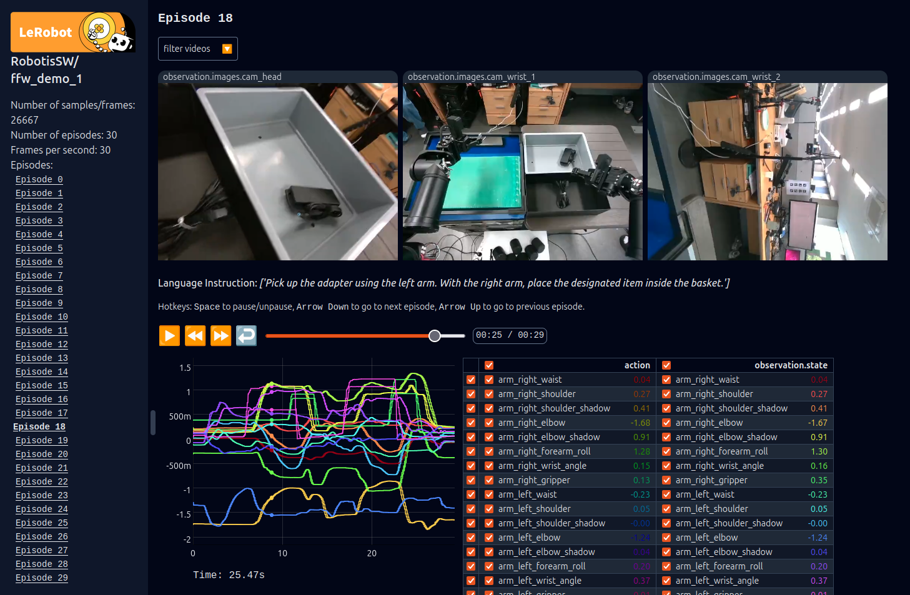Open Episode 5
The width and height of the screenshot is (910, 595).
tap(39, 248)
